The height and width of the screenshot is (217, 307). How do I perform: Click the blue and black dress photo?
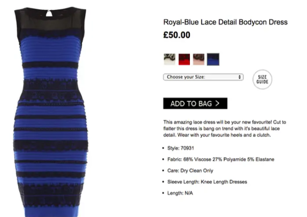pos(51,112)
